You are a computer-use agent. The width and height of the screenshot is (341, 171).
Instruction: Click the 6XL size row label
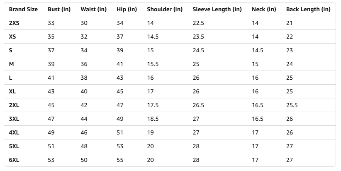coord(14,160)
